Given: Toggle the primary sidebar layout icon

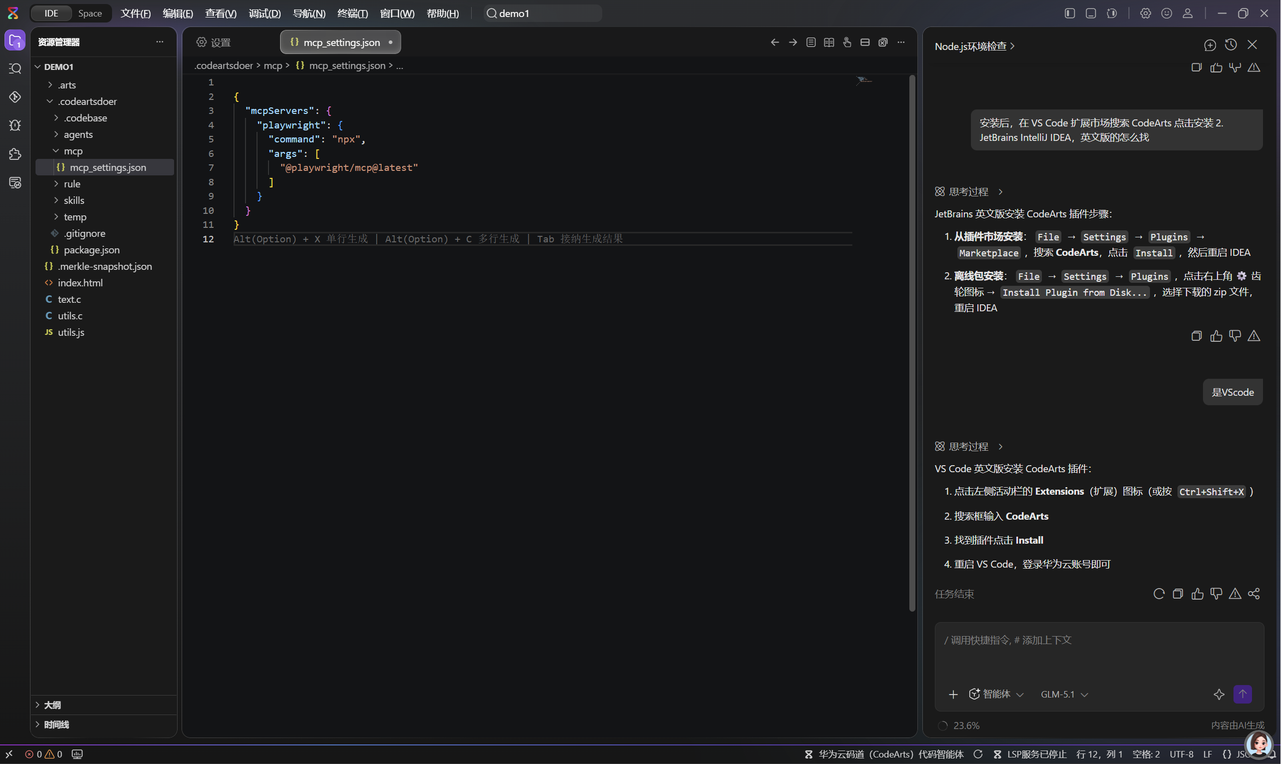Looking at the screenshot, I should click(1070, 13).
